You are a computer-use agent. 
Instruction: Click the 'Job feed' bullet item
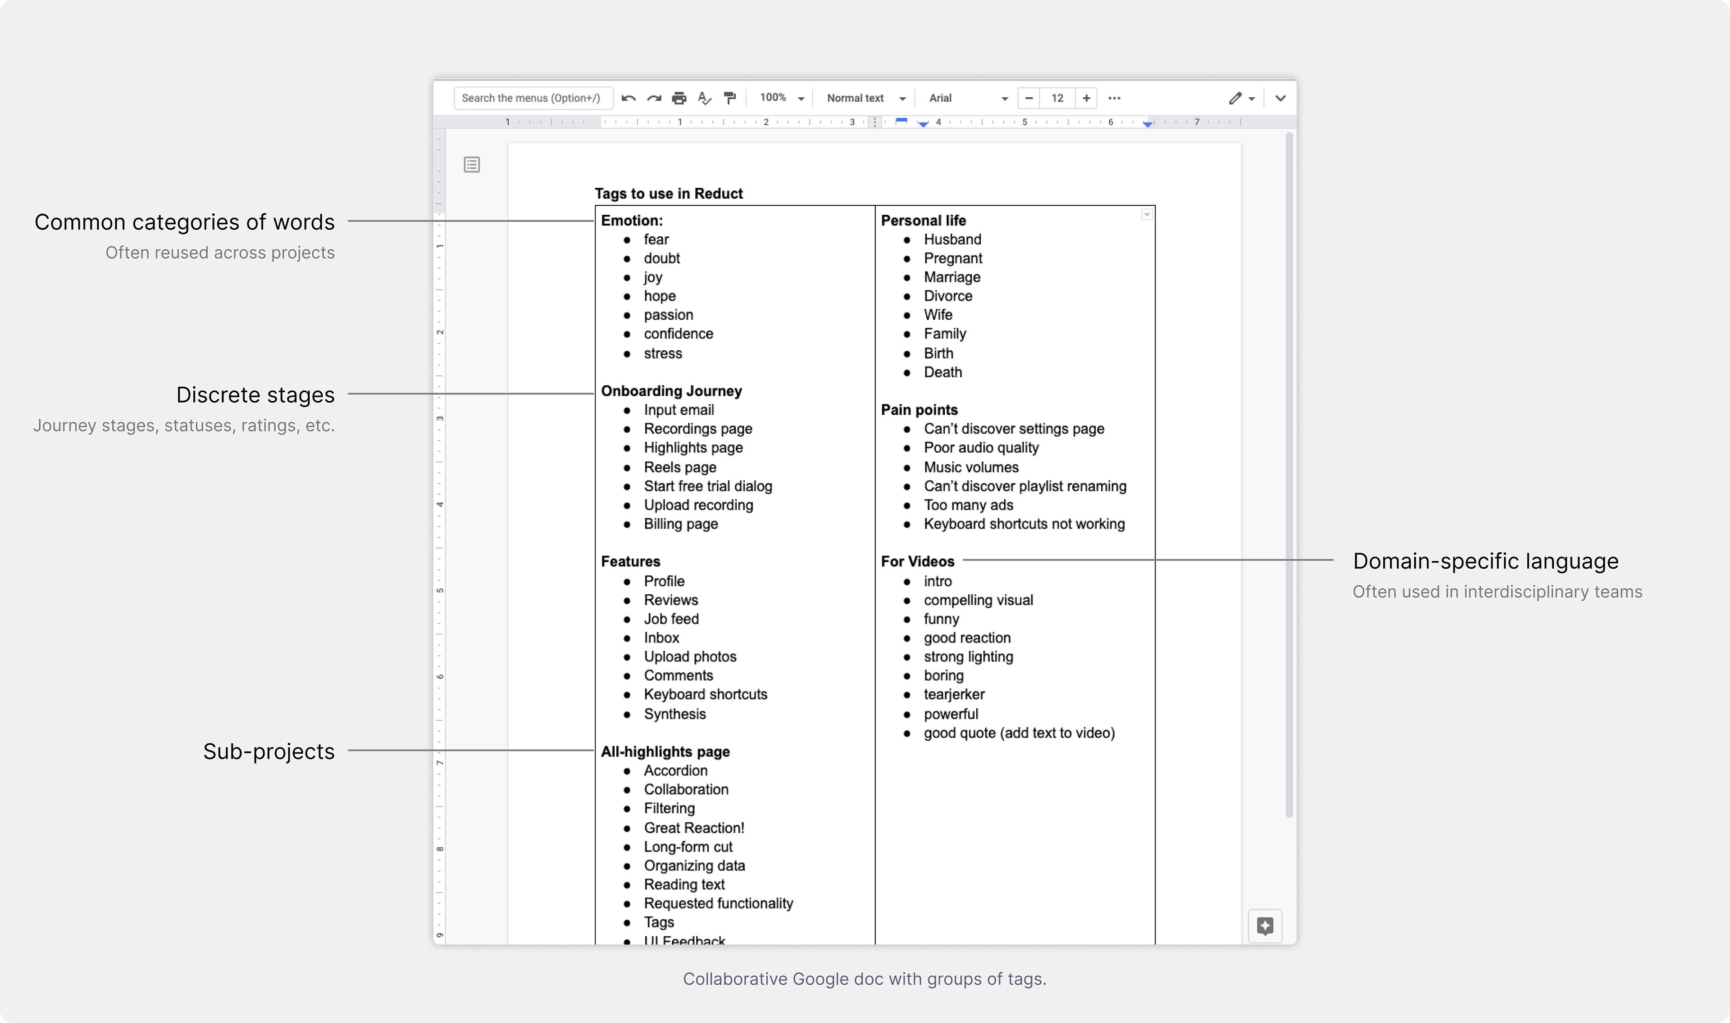point(671,619)
